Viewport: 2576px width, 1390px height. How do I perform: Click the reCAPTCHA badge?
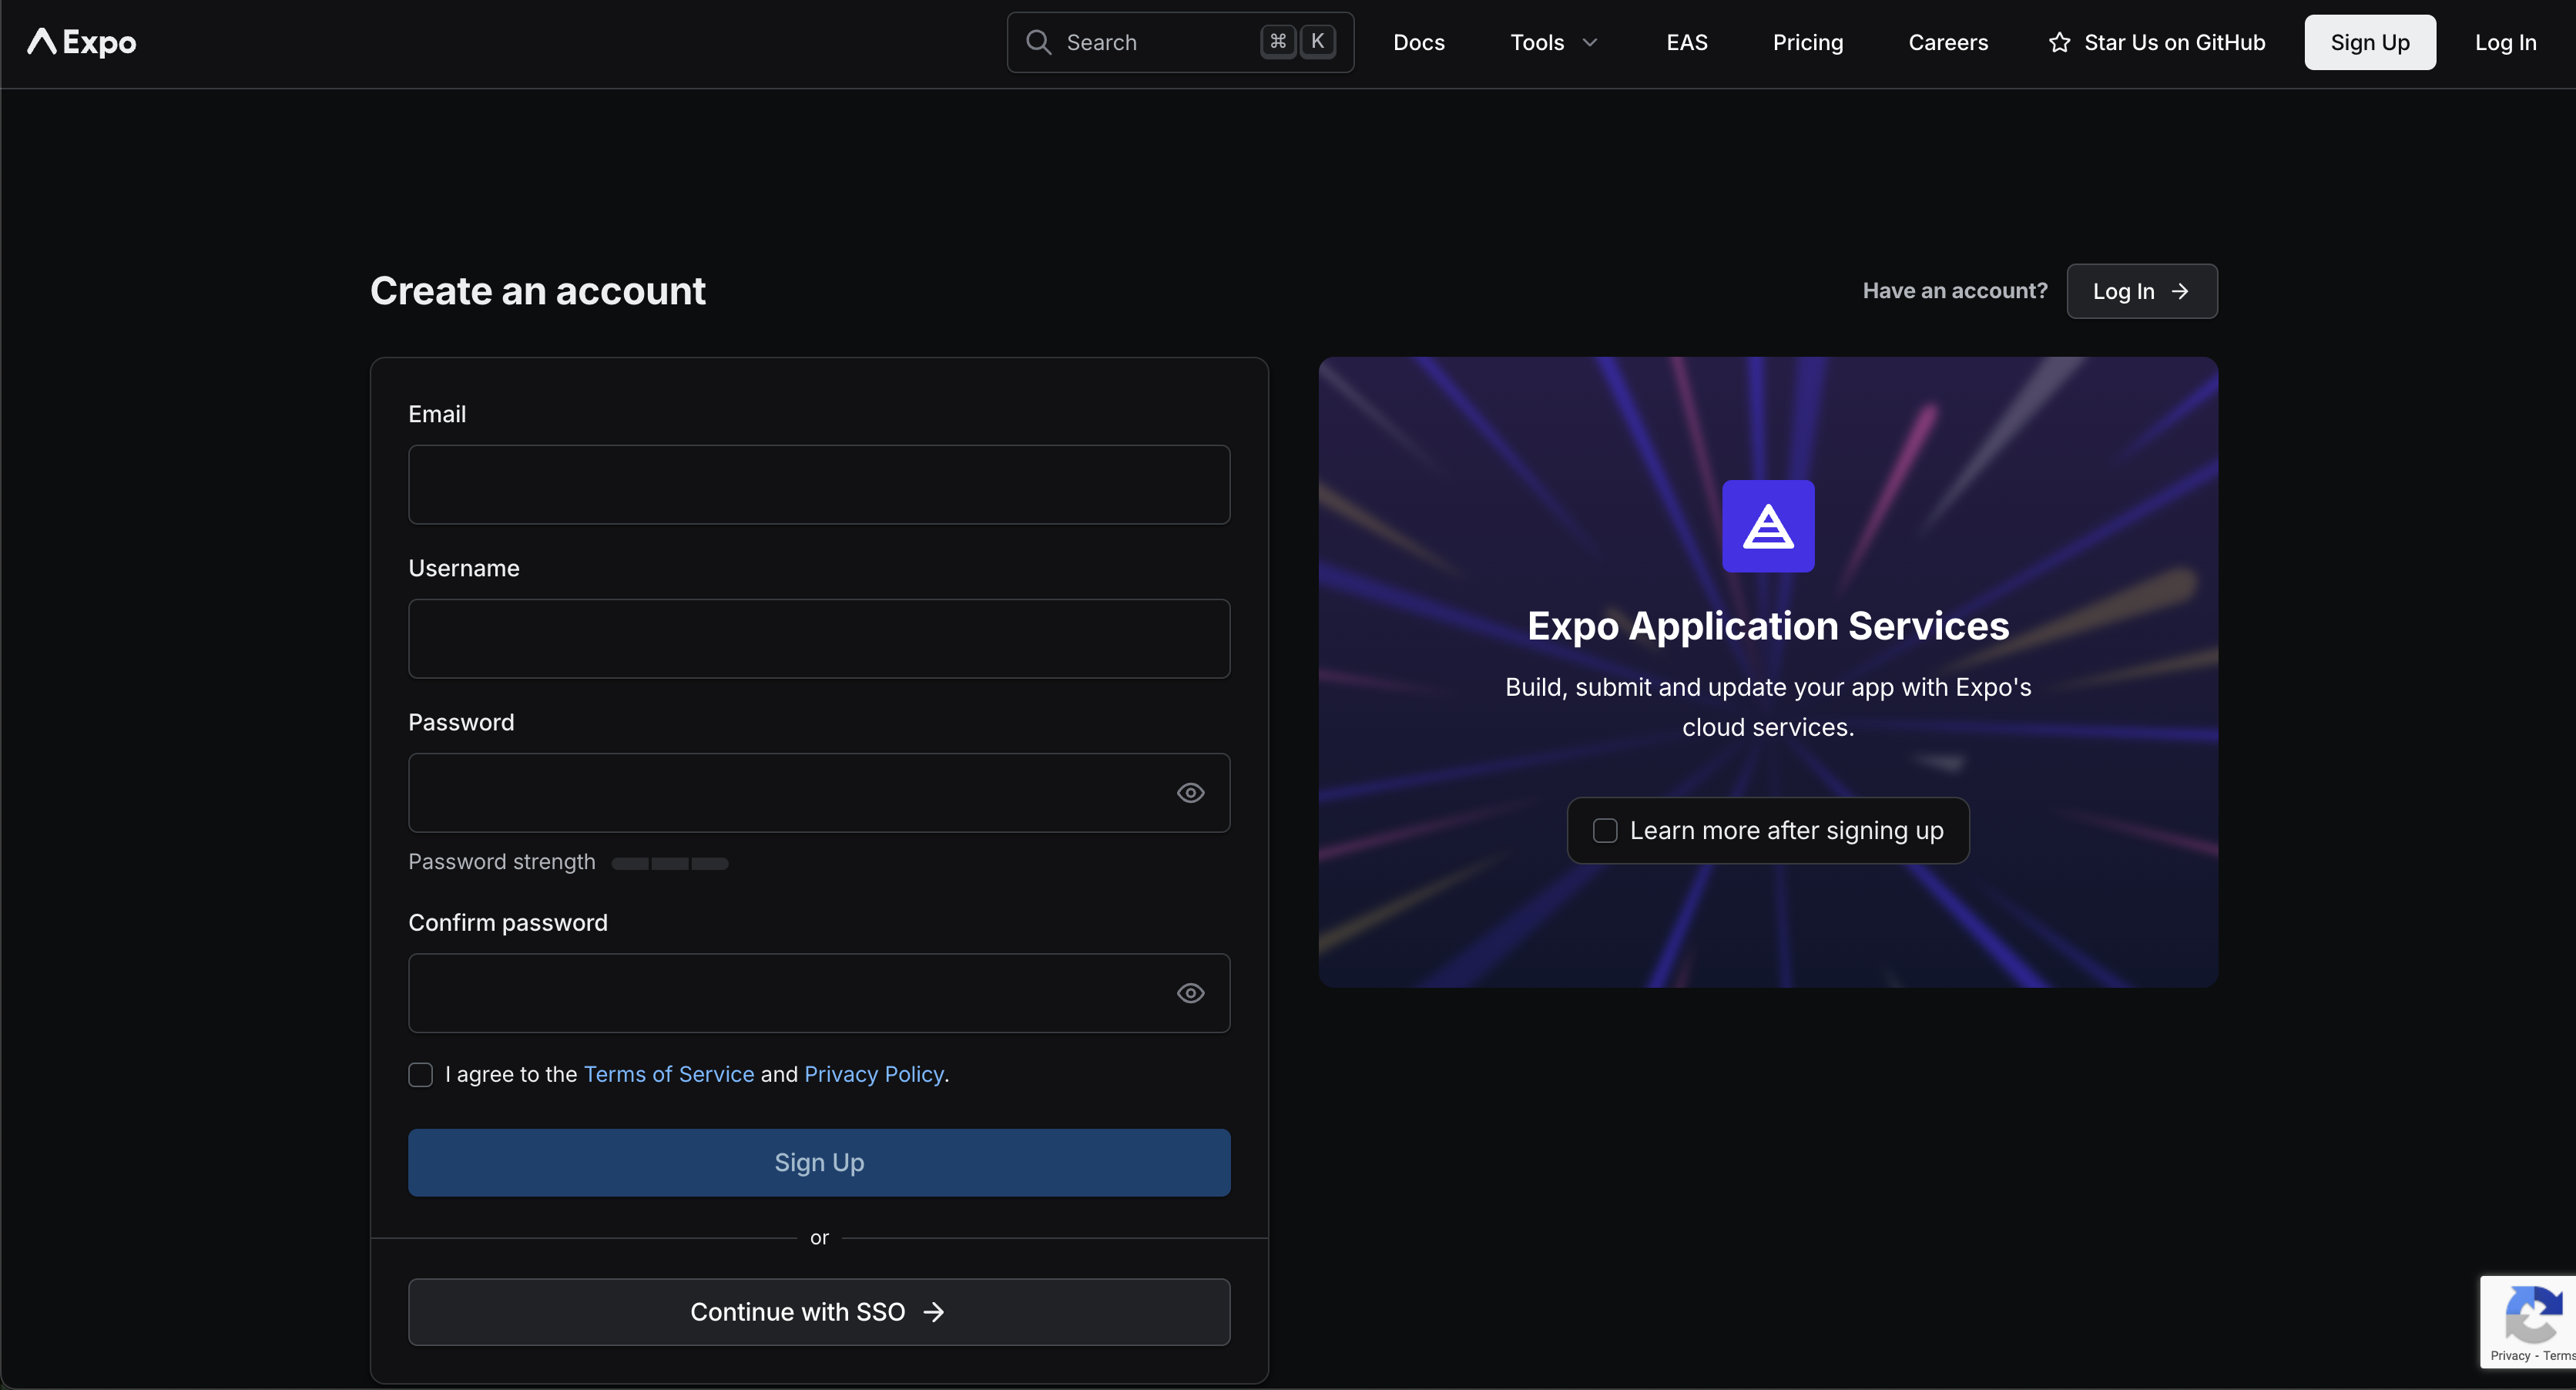pyautogui.click(x=2529, y=1322)
